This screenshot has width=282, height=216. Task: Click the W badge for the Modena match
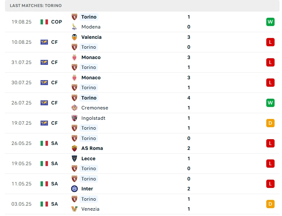(270, 22)
